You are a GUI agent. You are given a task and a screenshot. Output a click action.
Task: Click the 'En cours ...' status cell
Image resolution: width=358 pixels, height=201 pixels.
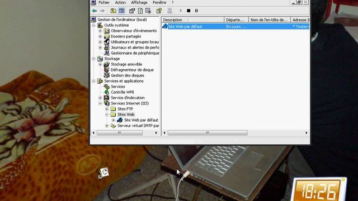[236, 26]
